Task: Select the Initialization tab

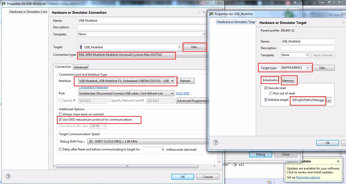Action: point(270,80)
